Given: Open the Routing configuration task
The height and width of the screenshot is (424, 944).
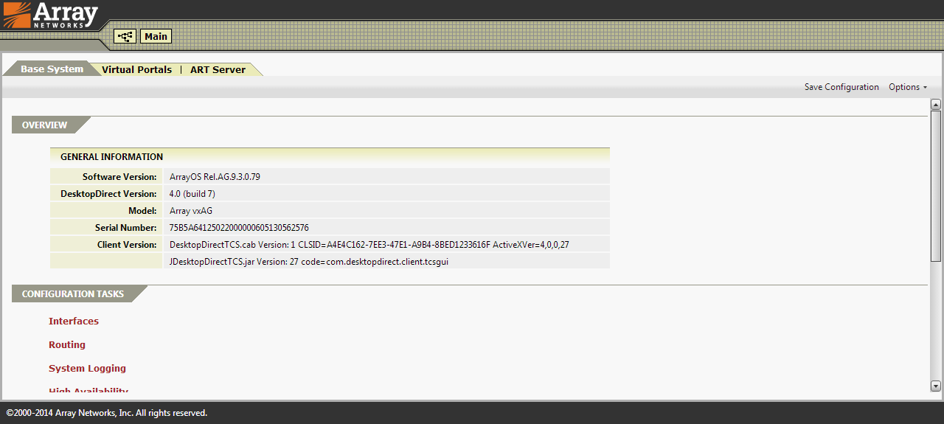Looking at the screenshot, I should pos(67,344).
